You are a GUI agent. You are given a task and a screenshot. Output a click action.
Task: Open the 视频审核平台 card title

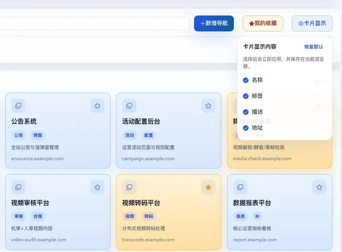point(30,203)
